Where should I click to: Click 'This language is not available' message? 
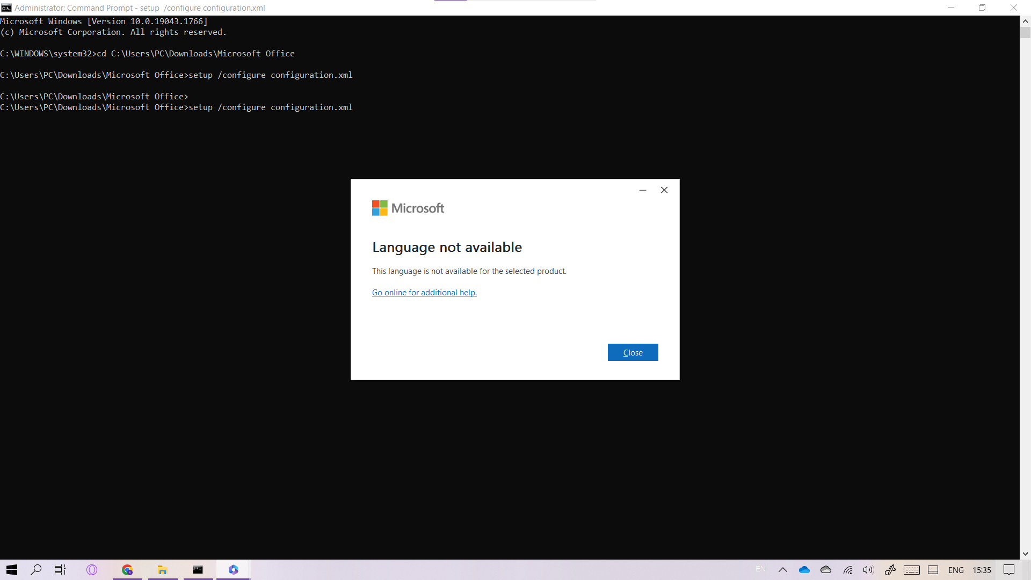(x=469, y=271)
